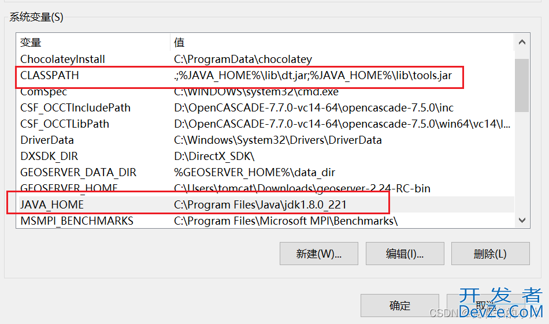Select the CLASSPATH variable row
Viewport: 549px width, 324px height.
265,75
